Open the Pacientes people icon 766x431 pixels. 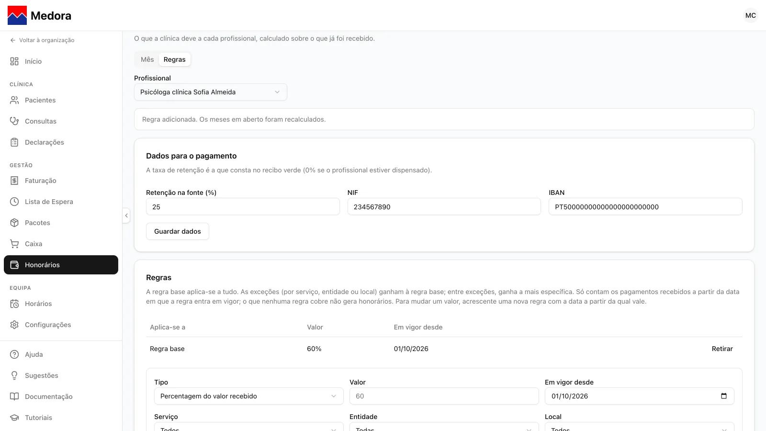(14, 100)
